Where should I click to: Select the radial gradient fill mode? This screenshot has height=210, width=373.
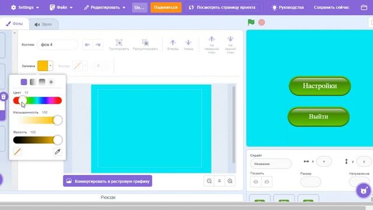(x=51, y=82)
